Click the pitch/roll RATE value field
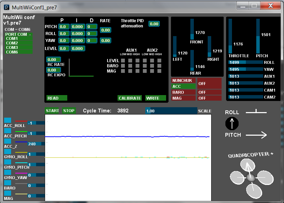The height and width of the screenshot is (203, 284). tap(106, 30)
